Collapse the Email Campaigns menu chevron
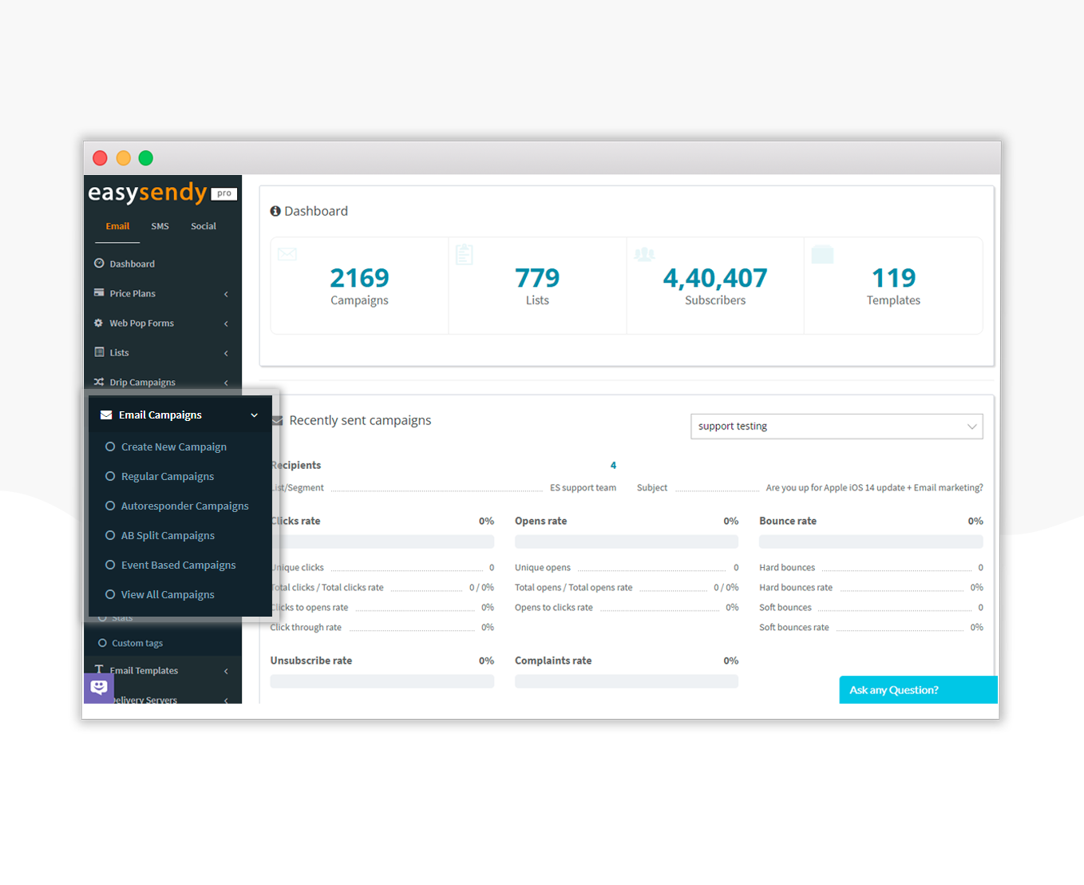The image size is (1084, 885). (x=255, y=415)
